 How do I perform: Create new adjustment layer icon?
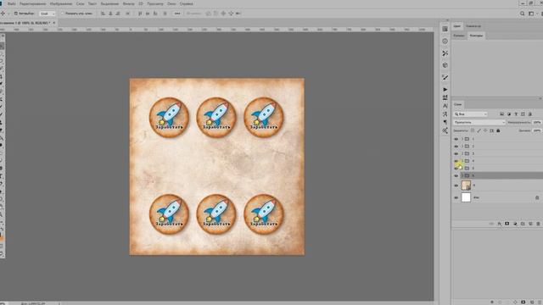click(x=515, y=224)
